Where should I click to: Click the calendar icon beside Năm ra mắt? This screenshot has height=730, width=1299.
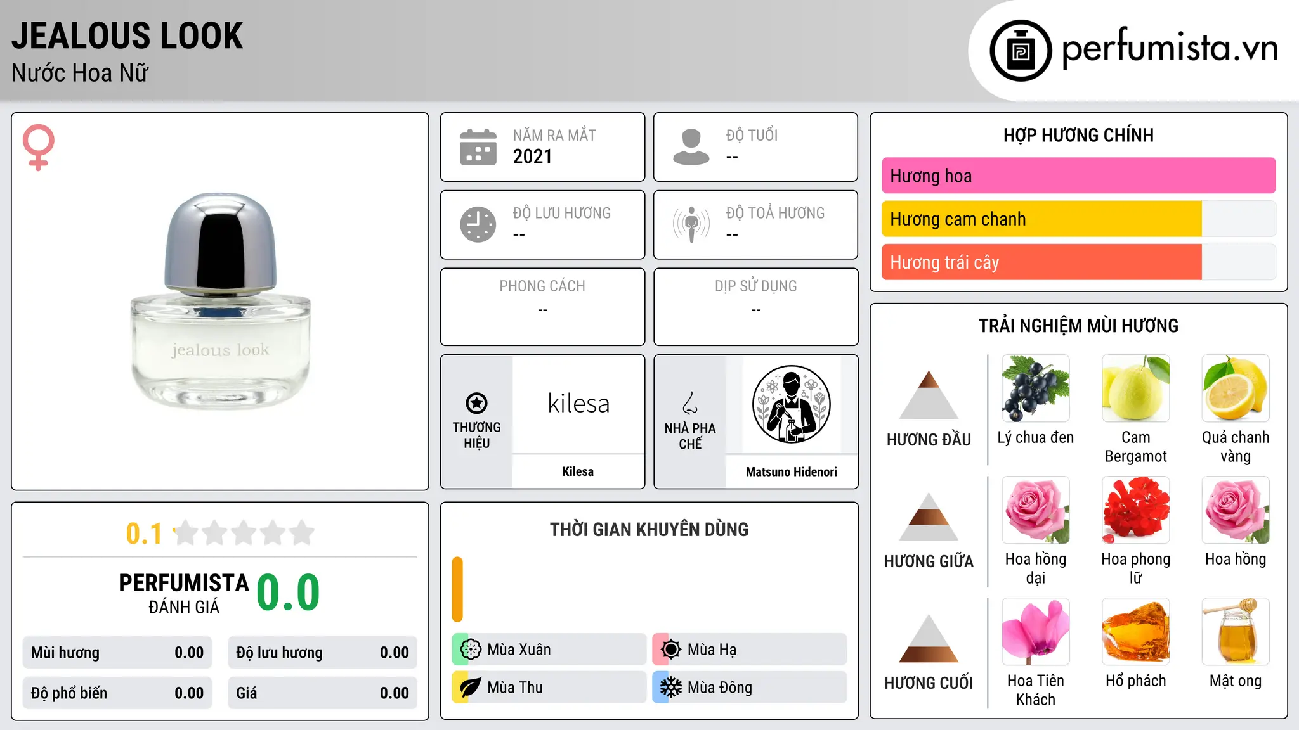478,147
